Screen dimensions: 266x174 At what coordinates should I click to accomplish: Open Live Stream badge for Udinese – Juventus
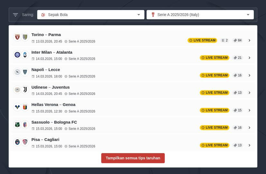(215, 93)
